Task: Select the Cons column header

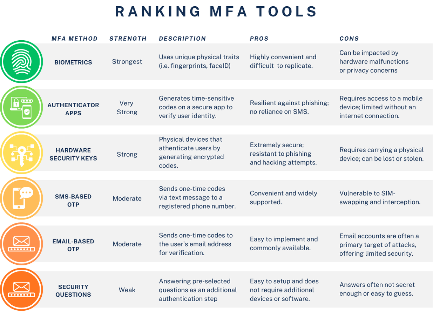Action: pyautogui.click(x=349, y=39)
